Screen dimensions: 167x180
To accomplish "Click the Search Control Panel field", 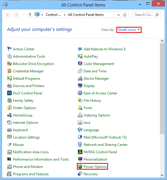I will pos(147,15).
